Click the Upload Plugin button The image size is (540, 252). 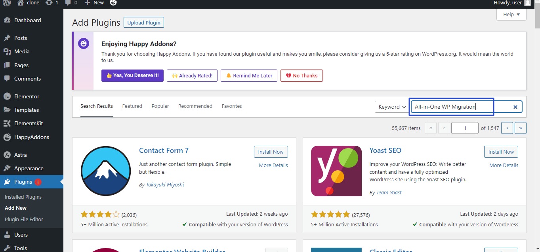coord(144,23)
